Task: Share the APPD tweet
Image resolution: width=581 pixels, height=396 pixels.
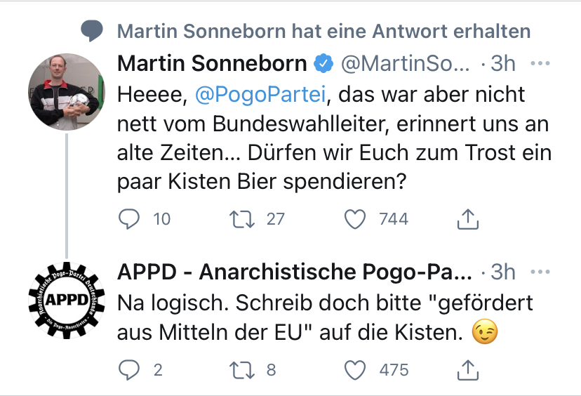Action: tap(467, 369)
